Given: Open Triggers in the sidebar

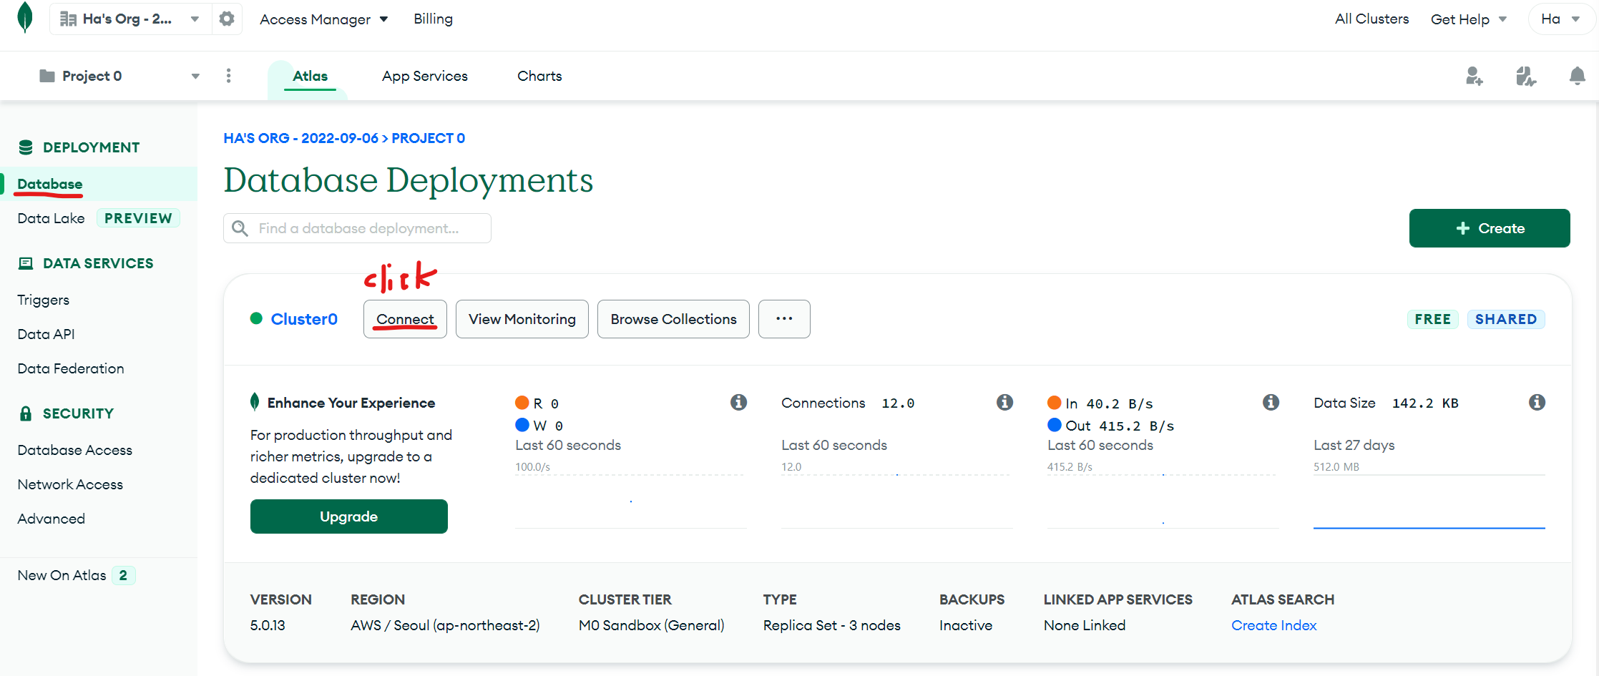Looking at the screenshot, I should pyautogui.click(x=43, y=300).
